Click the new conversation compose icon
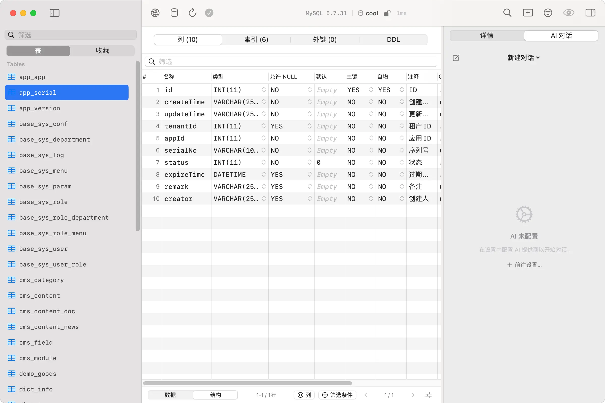 point(456,58)
